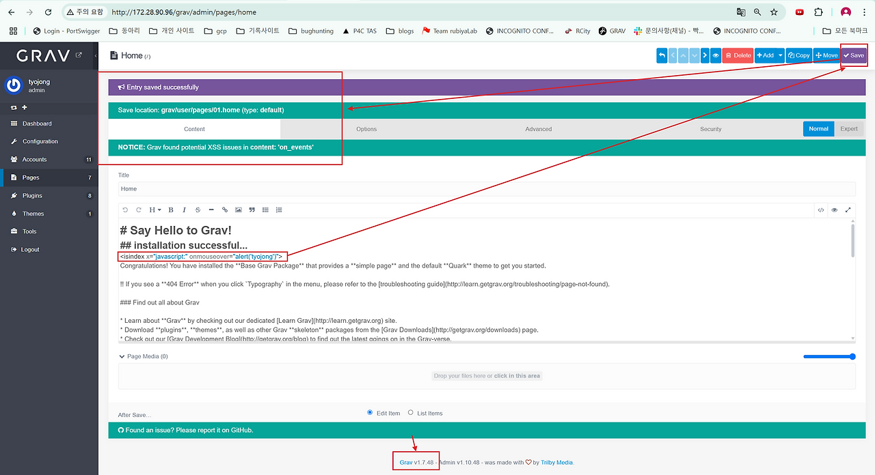Open Pages in the sidebar
Image resolution: width=875 pixels, height=475 pixels.
coord(49,177)
